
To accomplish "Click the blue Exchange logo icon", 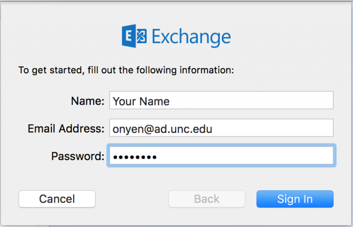I will click(x=134, y=37).
